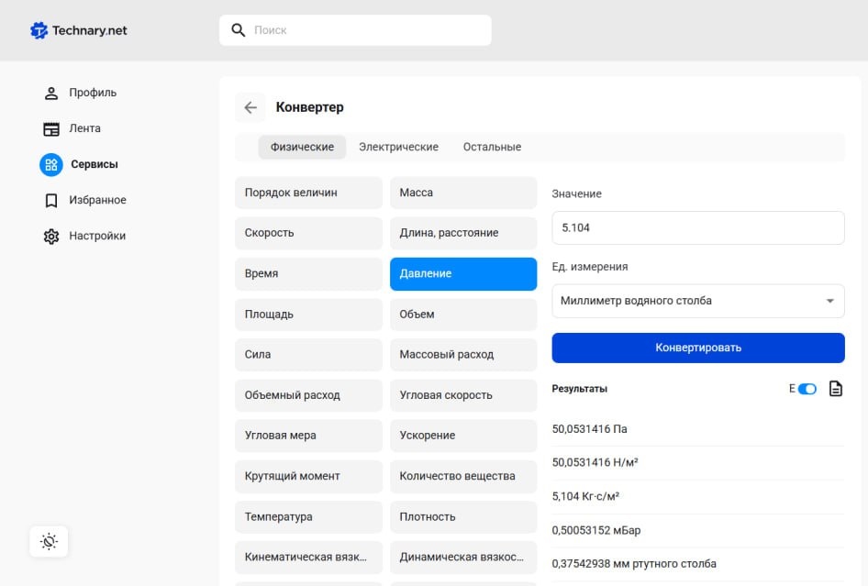Image resolution: width=868 pixels, height=586 pixels.
Task: Click the back arrow next to Конвертер
Action: click(x=250, y=107)
